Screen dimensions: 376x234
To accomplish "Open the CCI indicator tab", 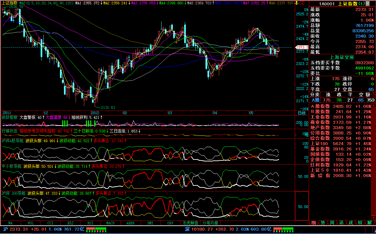I will pos(51,223).
